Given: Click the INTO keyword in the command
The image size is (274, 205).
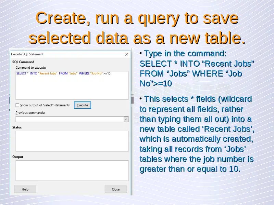Looking at the screenshot, I should [x=34, y=73].
